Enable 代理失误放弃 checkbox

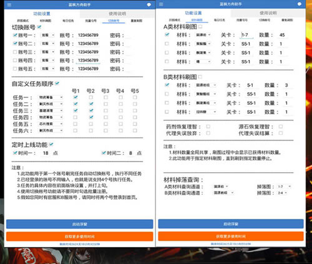[208, 133]
